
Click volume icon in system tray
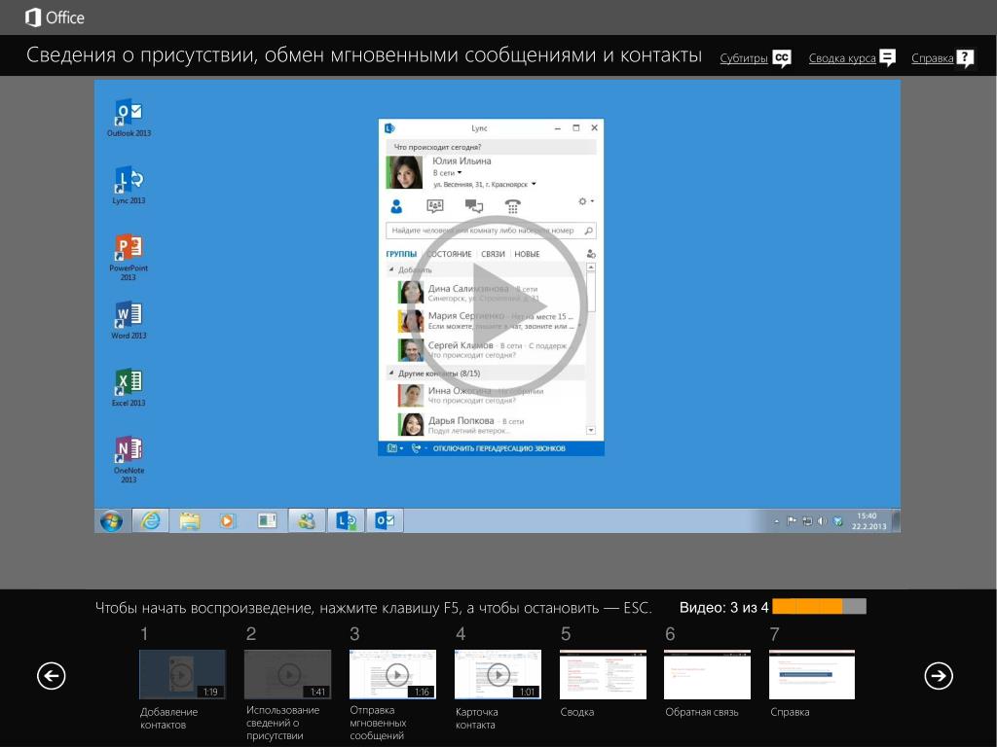pos(822,521)
